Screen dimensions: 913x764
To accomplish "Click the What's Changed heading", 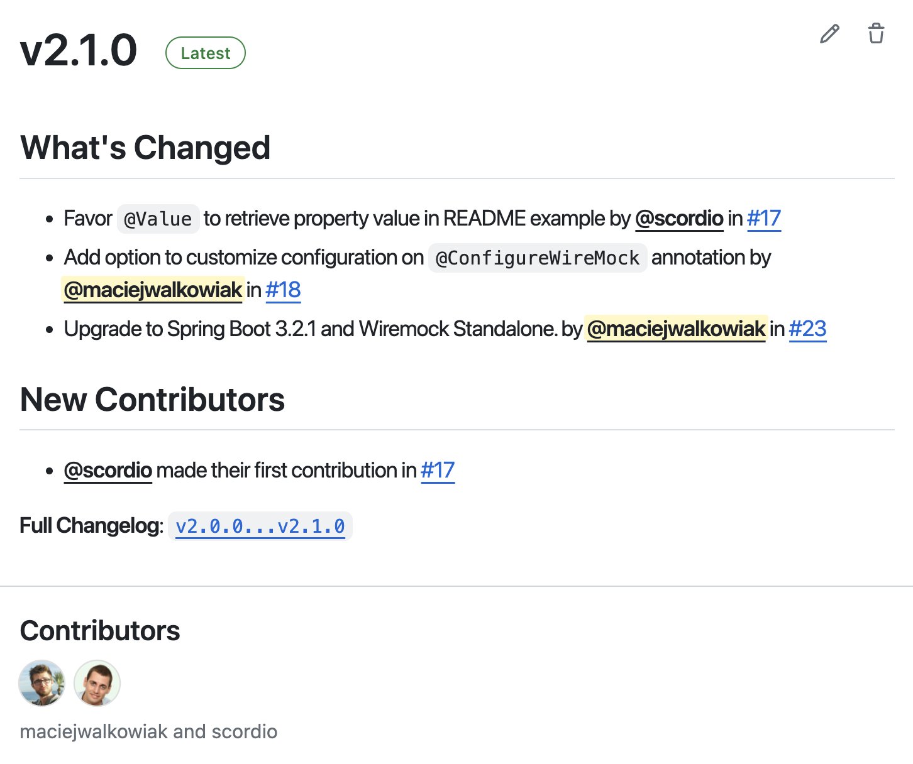I will (145, 148).
